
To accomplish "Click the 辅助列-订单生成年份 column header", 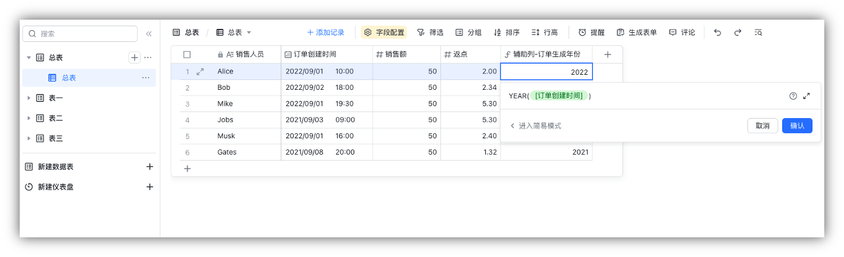I will [x=546, y=55].
